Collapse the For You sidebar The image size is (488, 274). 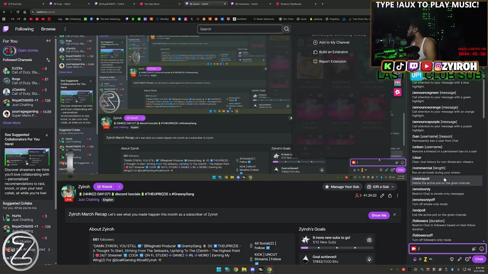point(48,41)
